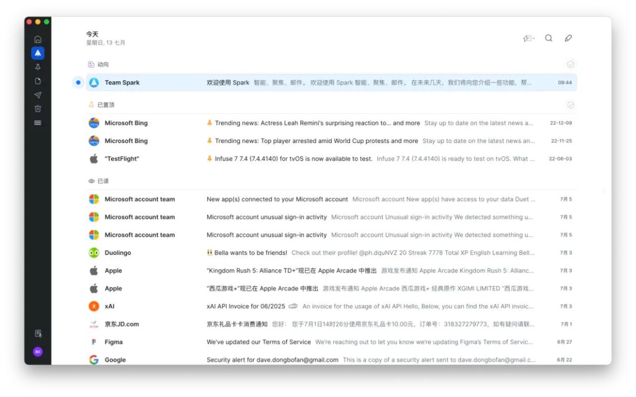Screen dimensions: 636x397
Task: Open the World Cup protests trending news email
Action: [x=331, y=141]
